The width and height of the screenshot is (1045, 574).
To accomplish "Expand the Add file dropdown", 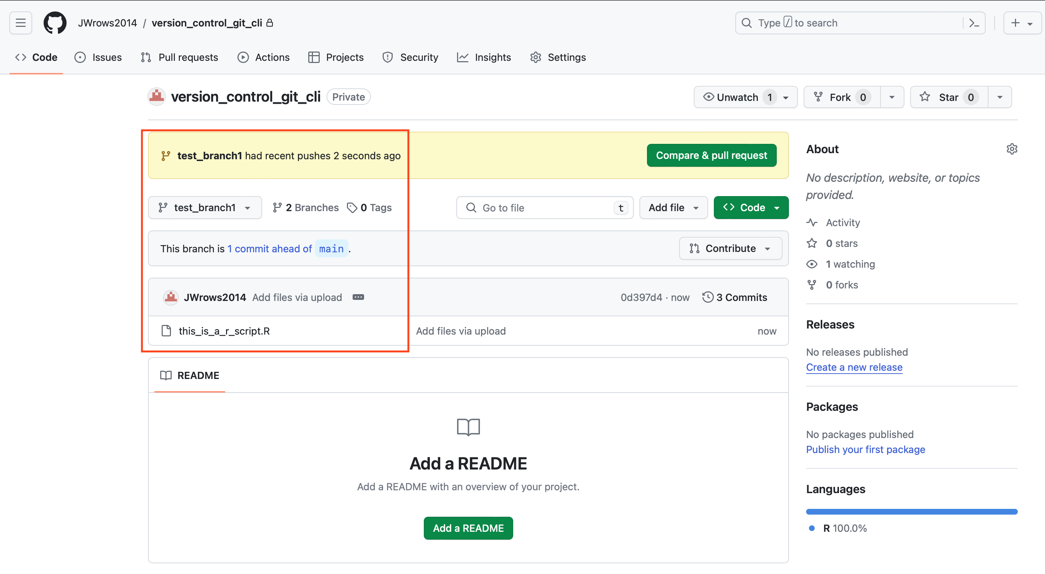I will tap(673, 208).
